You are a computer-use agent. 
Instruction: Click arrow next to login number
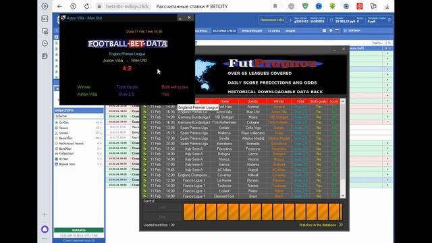point(290,20)
